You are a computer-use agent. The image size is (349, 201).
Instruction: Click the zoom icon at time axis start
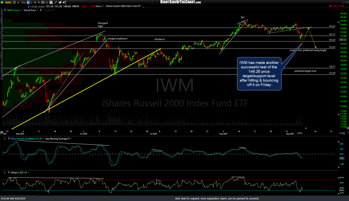(x=1, y=132)
